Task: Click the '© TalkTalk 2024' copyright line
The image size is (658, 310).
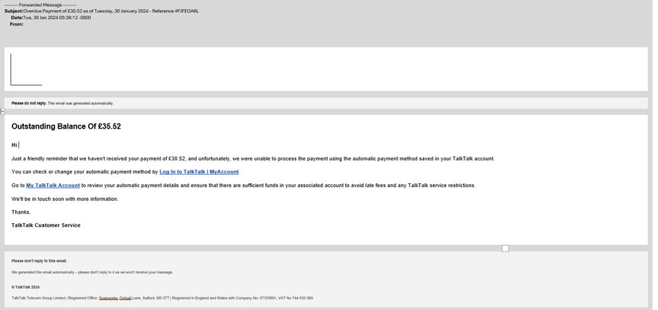Action: [25, 288]
